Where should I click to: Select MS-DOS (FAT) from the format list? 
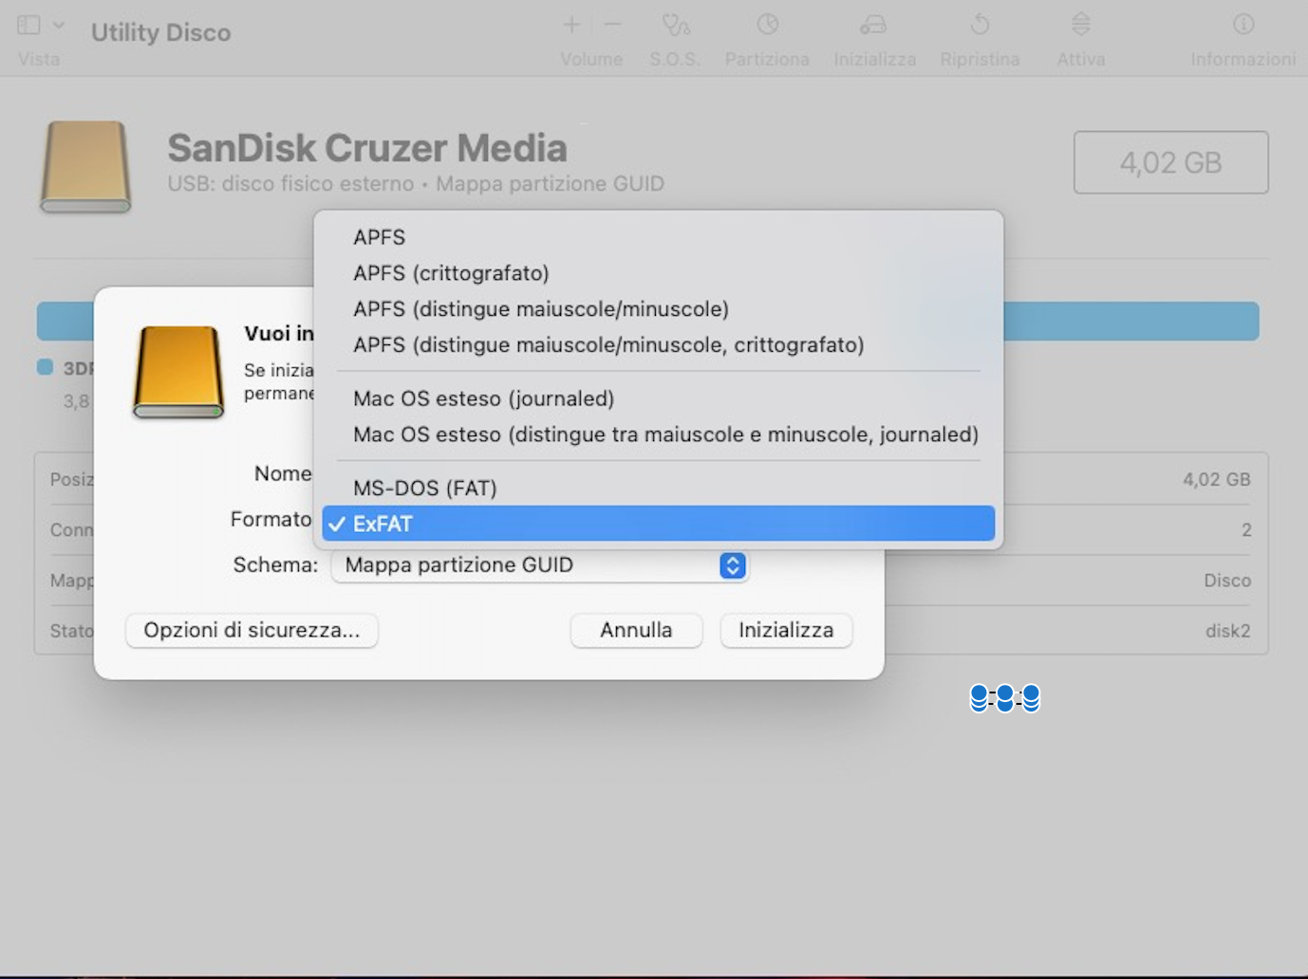pyautogui.click(x=424, y=488)
